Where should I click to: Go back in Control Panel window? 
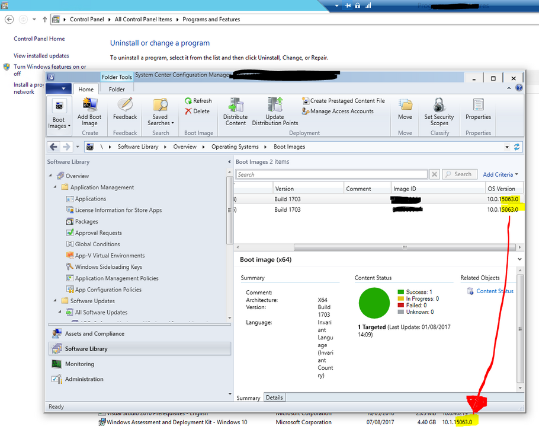[x=9, y=20]
